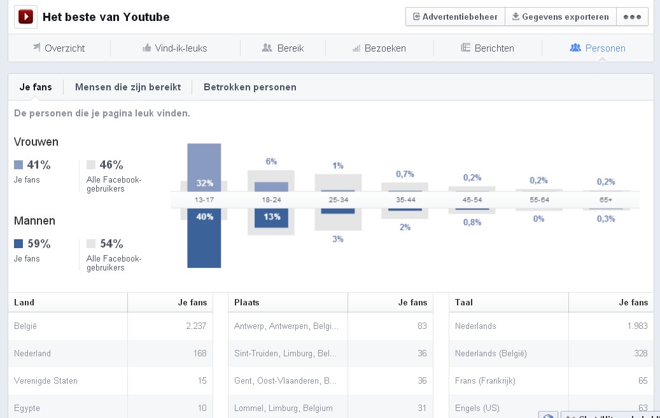Click the page title Het beste van Youtube
This screenshot has height=418, width=660.
point(106,17)
